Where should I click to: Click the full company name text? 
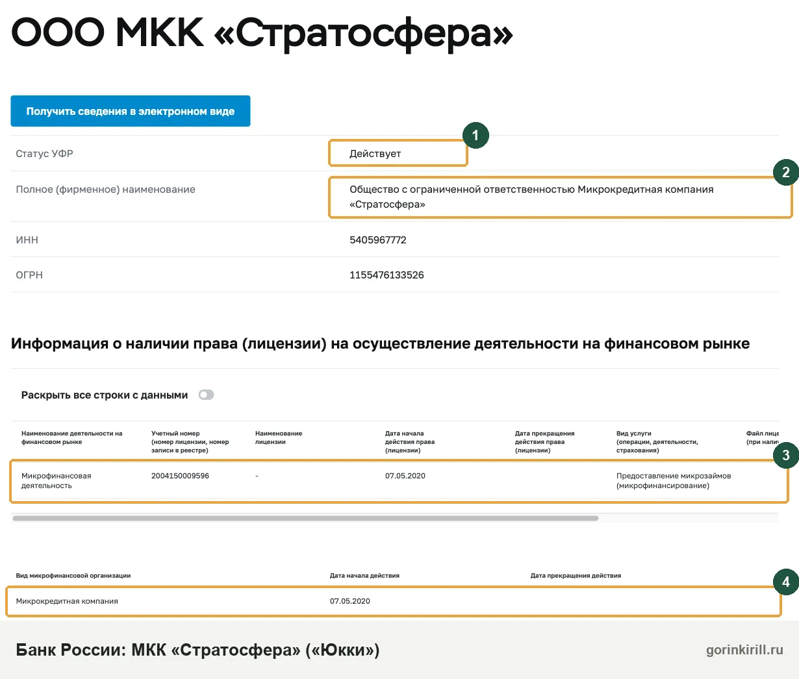pos(531,197)
